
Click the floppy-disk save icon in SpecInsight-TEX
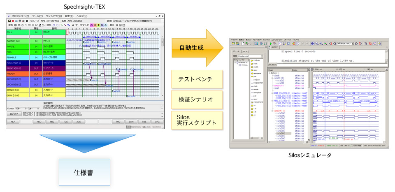coord(9,21)
